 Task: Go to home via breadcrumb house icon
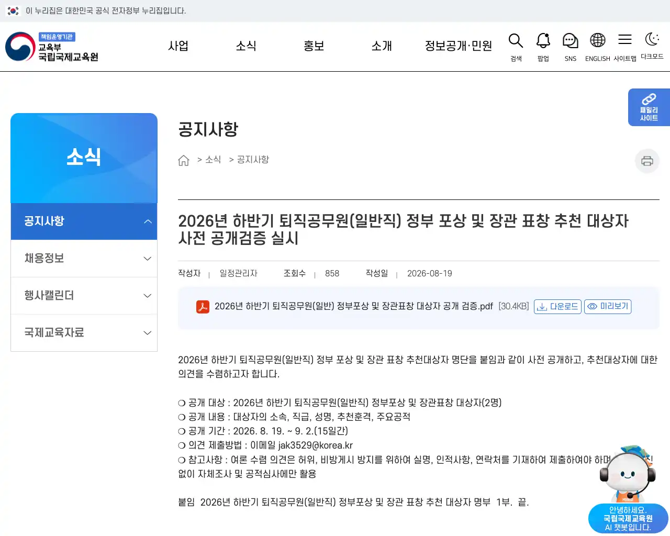[x=184, y=160]
